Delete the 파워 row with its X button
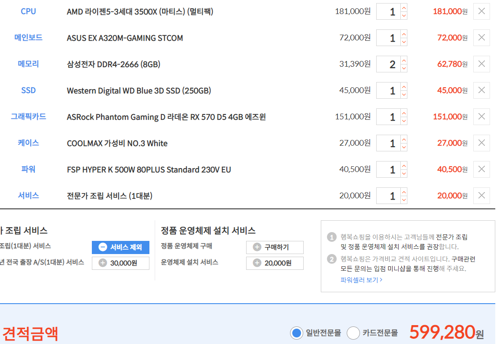This screenshot has height=344, width=501. (482, 169)
